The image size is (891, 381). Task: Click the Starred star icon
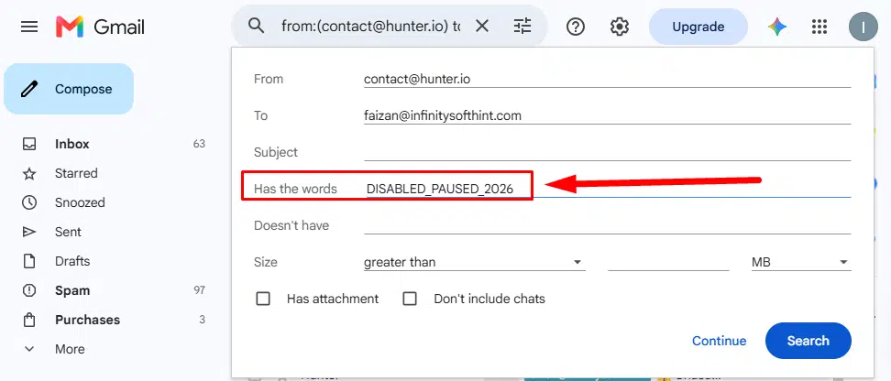coord(29,173)
